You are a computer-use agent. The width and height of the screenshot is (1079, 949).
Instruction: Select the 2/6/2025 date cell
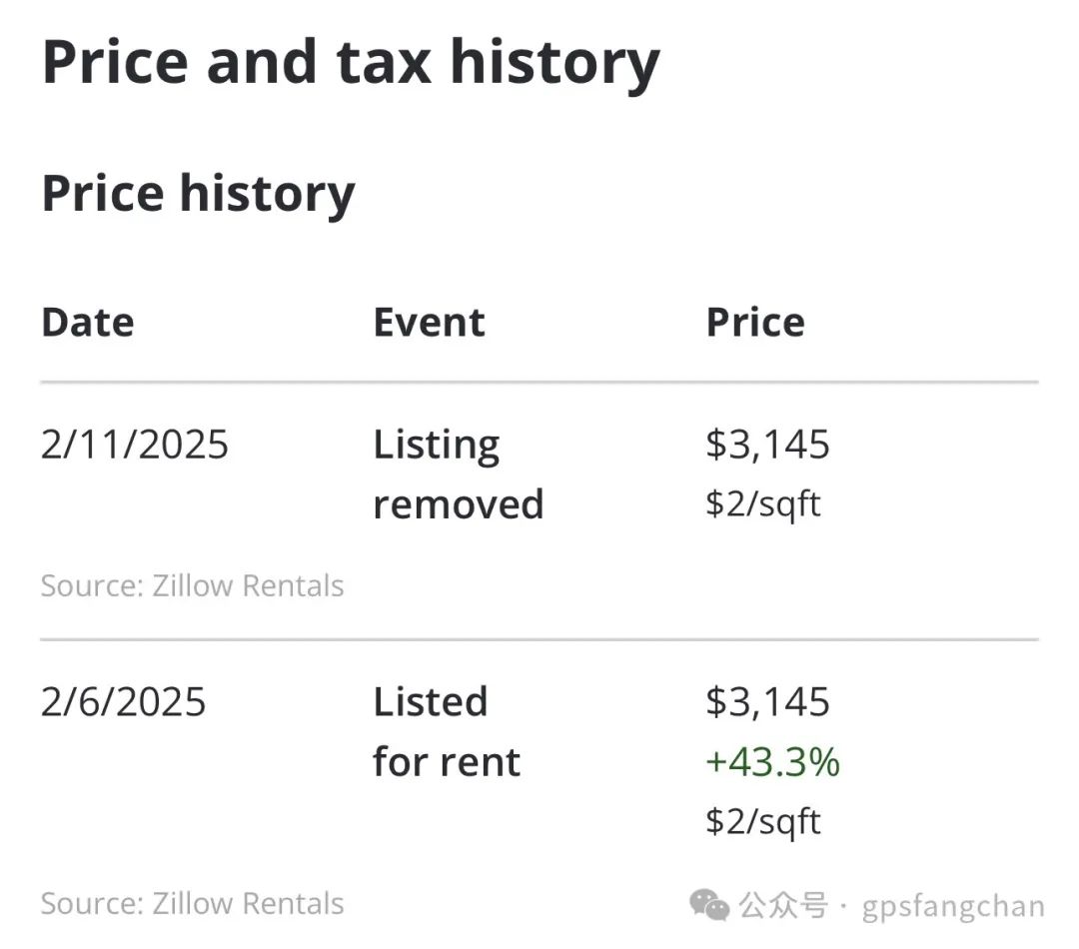[123, 702]
